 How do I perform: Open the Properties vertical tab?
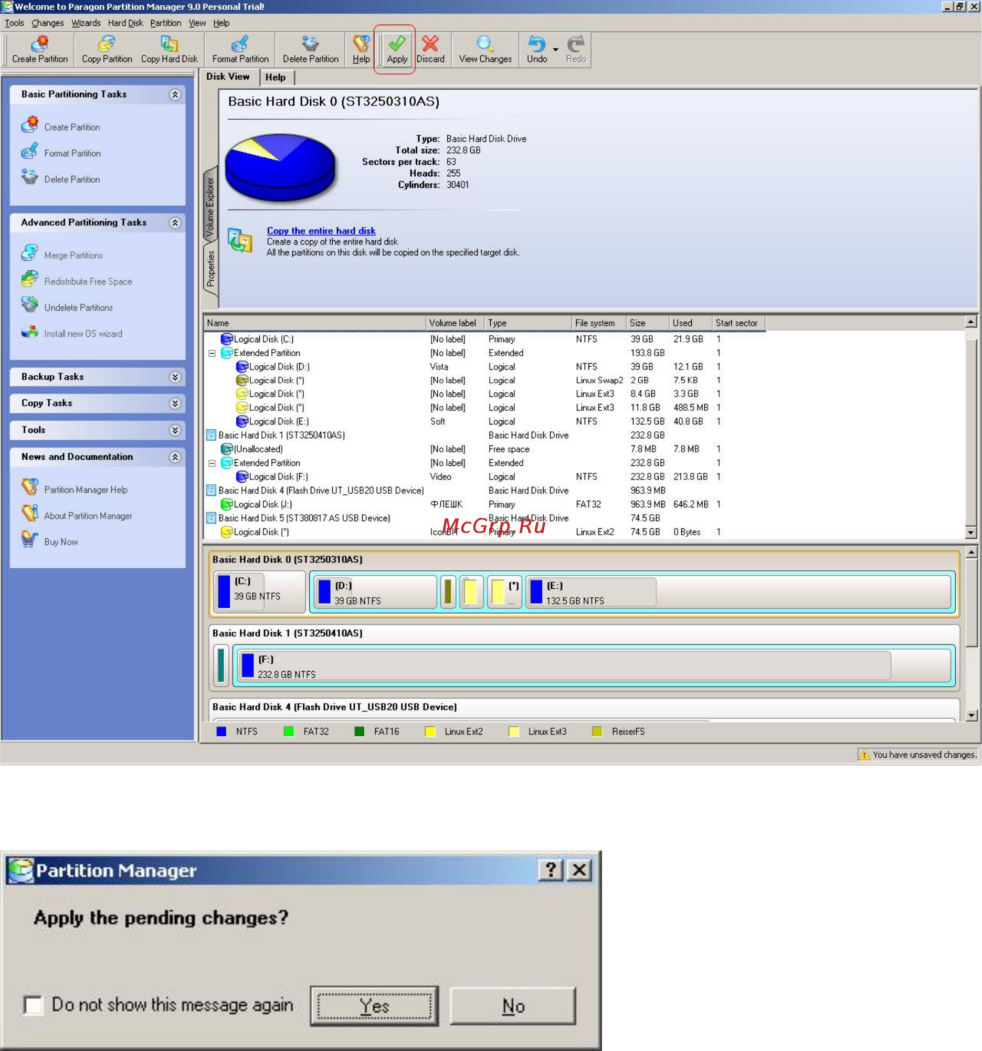point(210,268)
